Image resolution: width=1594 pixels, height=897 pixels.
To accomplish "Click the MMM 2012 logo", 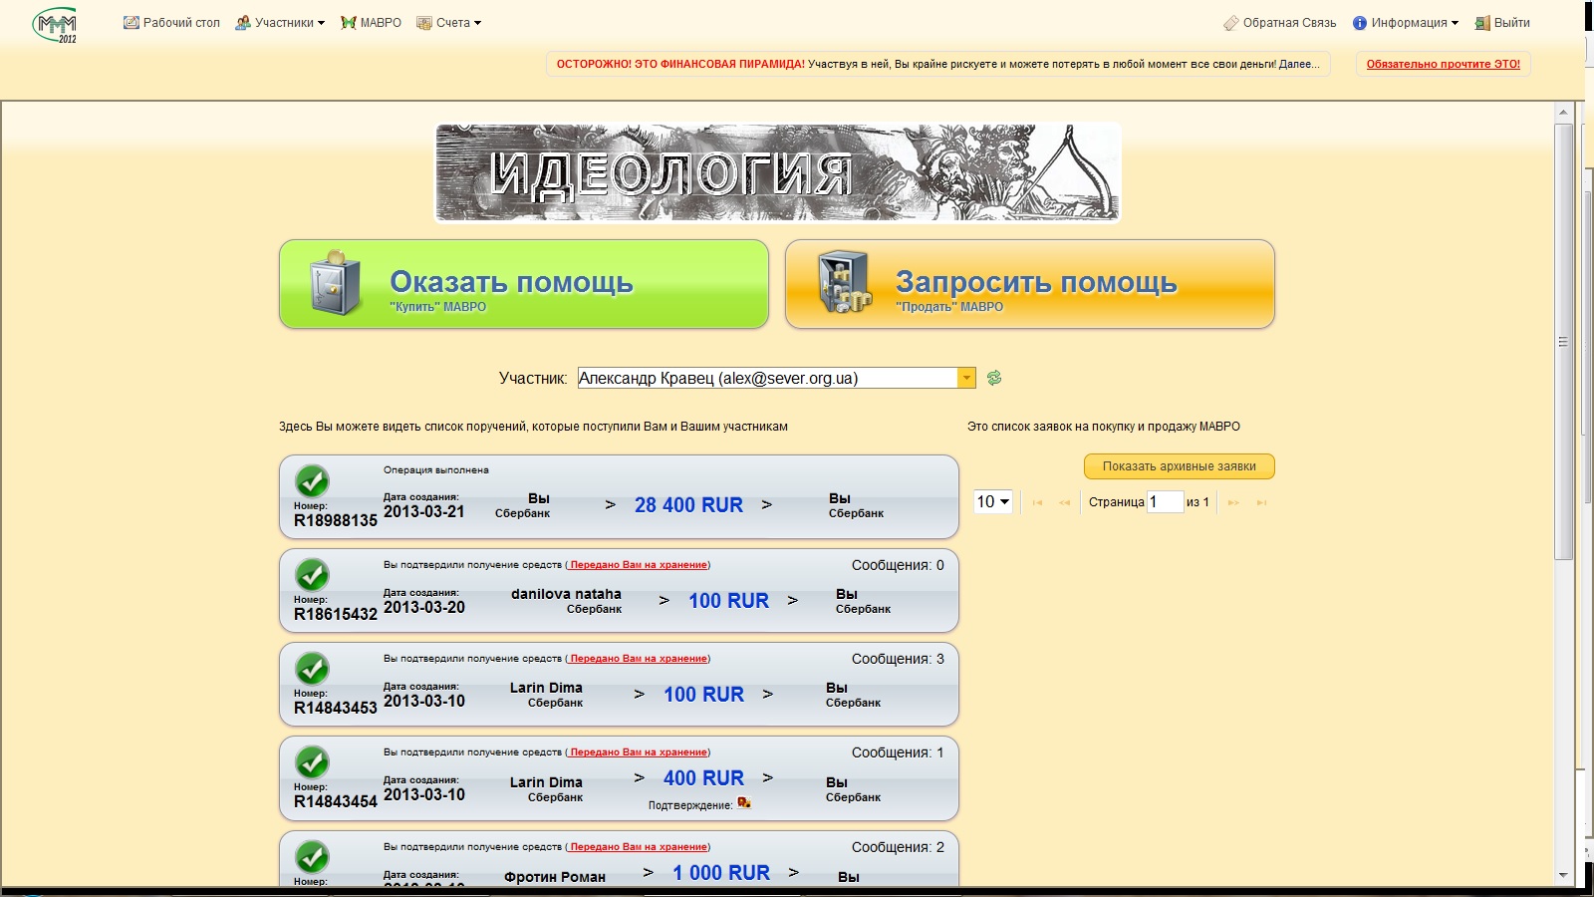I will [x=55, y=24].
